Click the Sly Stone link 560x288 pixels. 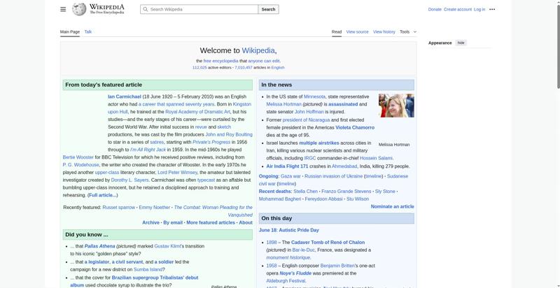click(385, 192)
